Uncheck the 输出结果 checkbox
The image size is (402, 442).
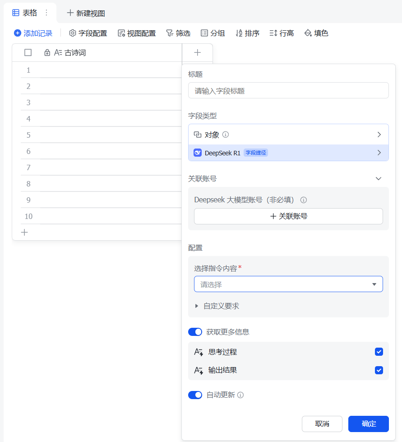(x=379, y=370)
